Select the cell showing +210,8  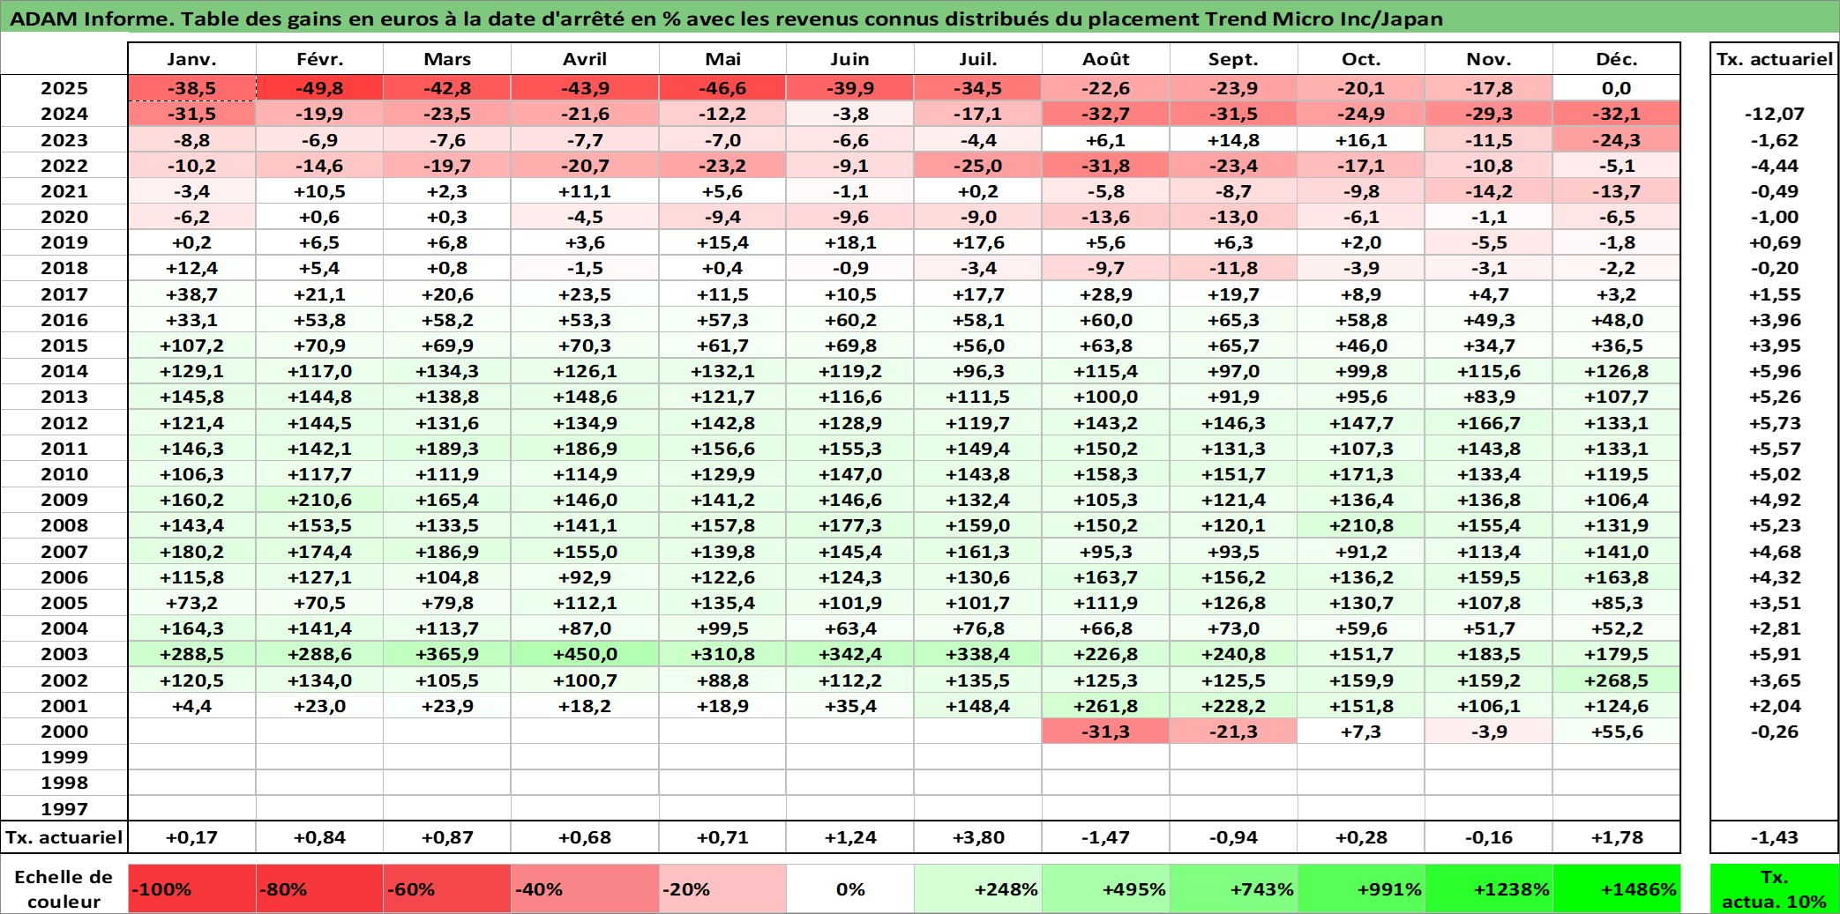click(x=1361, y=525)
